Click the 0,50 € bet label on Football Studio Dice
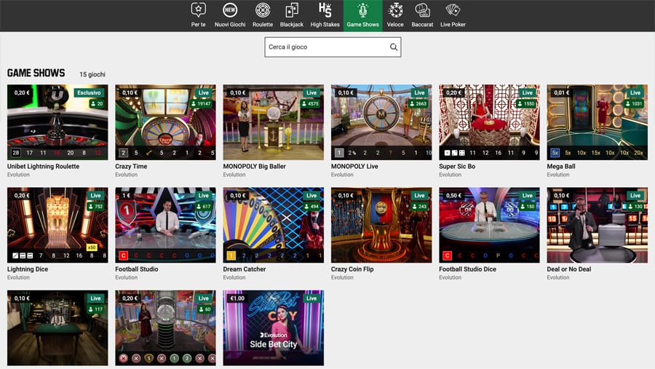655x369 pixels. [x=453, y=196]
